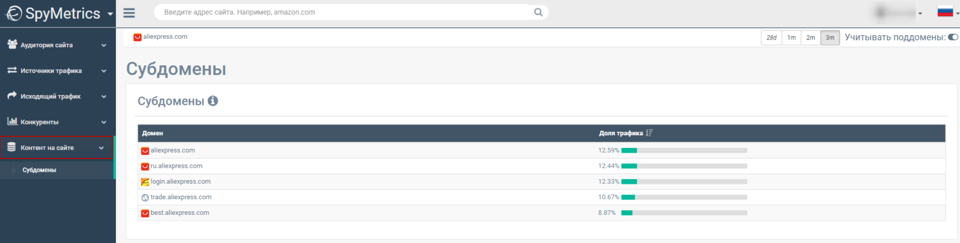Expand the Источники трафика section
The width and height of the screenshot is (960, 243).
[x=57, y=71]
